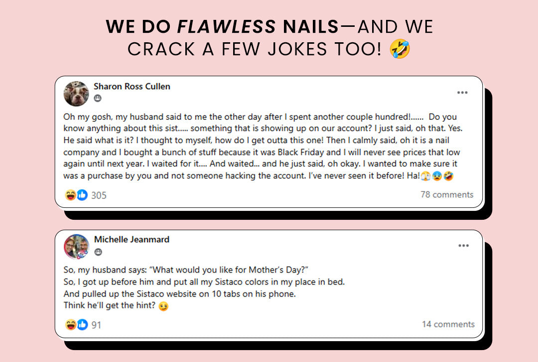The height and width of the screenshot is (362, 538).
Task: Click audience icon under Michelle Jeanmard's name
Action: pos(98,252)
